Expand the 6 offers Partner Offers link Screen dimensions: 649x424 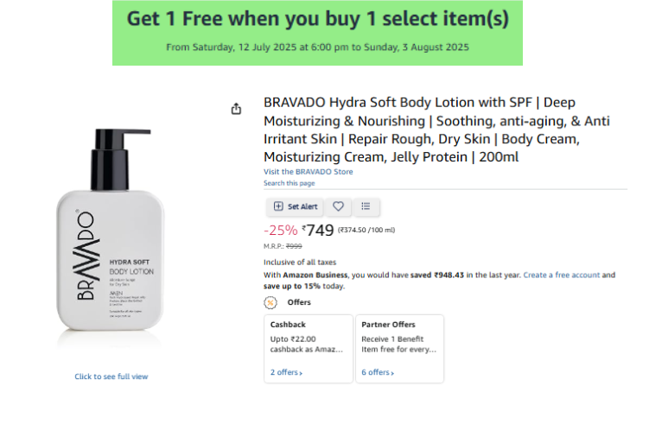click(376, 372)
